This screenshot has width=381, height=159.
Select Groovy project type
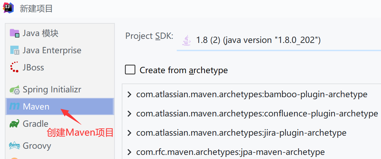(x=60, y=146)
